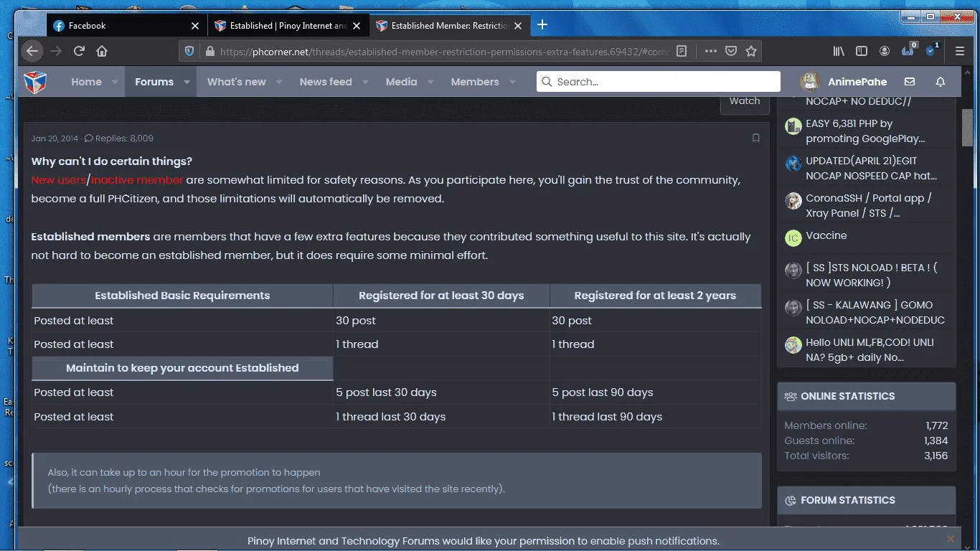
Task: Open the Vaccine thread link
Action: pos(826,235)
